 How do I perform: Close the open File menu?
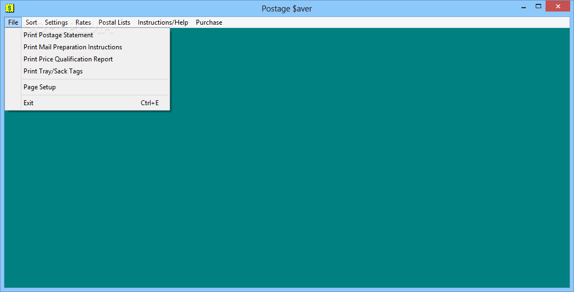[x=13, y=22]
